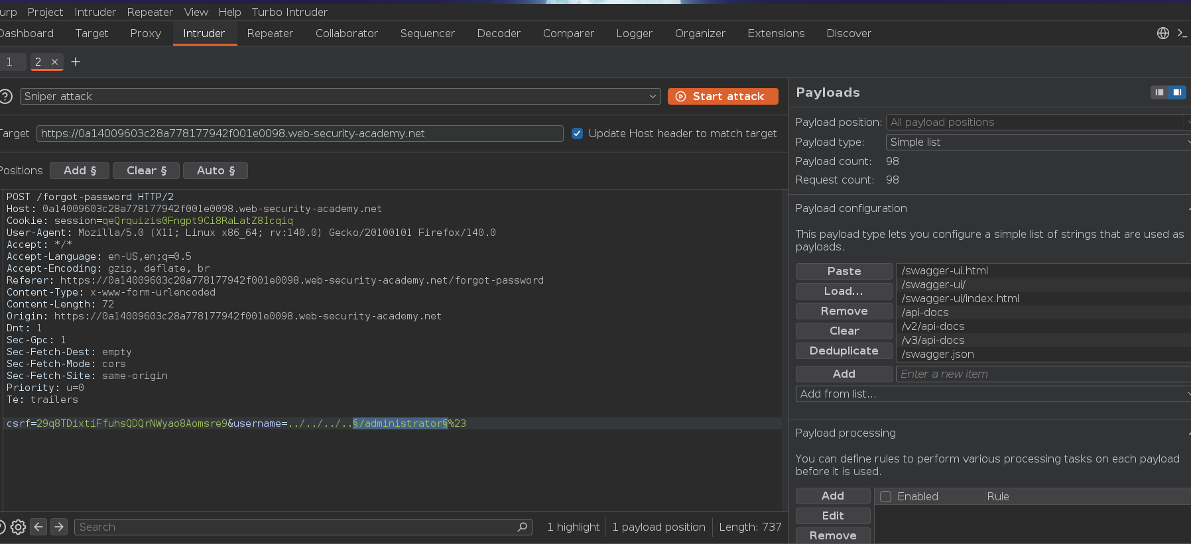This screenshot has width=1191, height=544.
Task: Open request editor settings gear
Action: (x=19, y=527)
